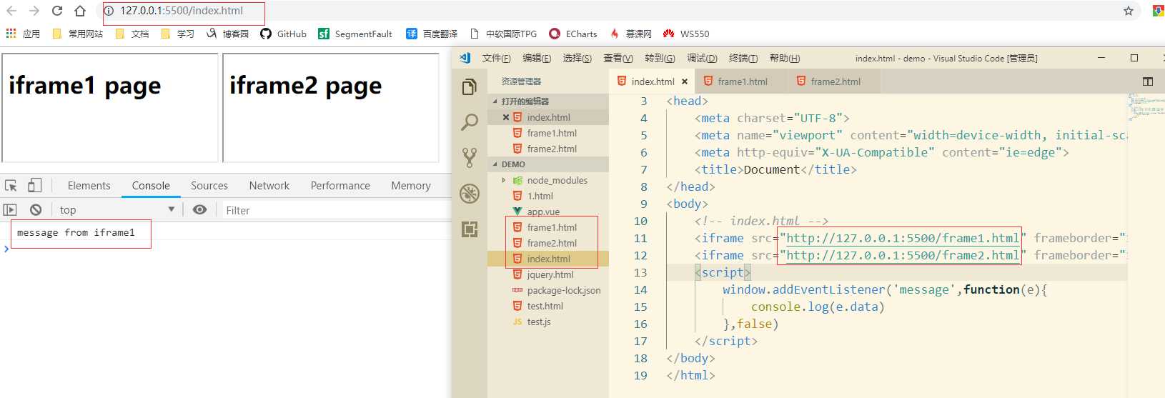The height and width of the screenshot is (398, 1165).
Task: Close index.html in the open editors list
Action: pos(506,117)
